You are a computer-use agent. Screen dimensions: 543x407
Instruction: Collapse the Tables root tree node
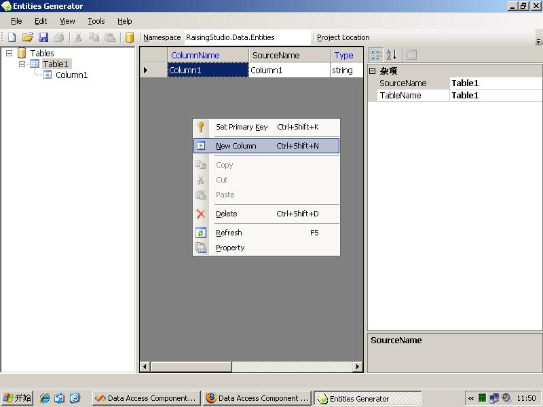coord(10,53)
